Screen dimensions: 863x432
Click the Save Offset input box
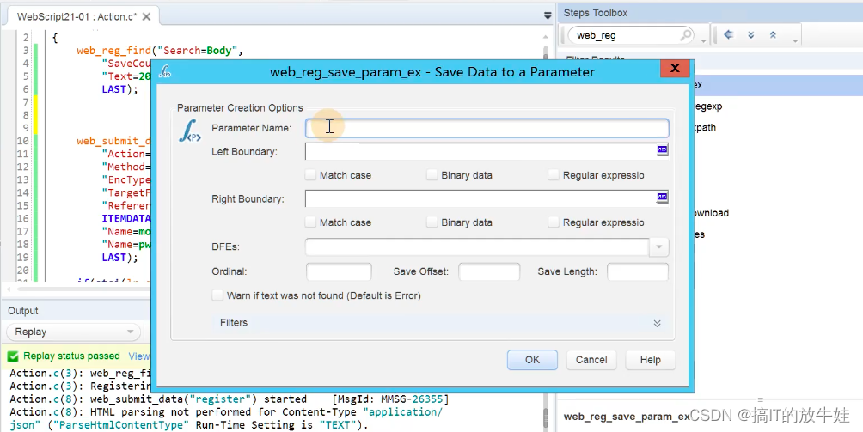pyautogui.click(x=489, y=271)
